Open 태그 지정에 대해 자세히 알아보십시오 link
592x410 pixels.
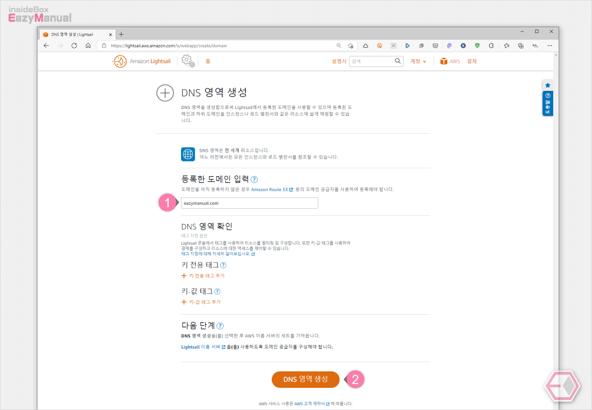[218, 254]
